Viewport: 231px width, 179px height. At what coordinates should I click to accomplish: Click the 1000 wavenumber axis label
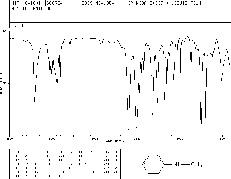point(180,139)
